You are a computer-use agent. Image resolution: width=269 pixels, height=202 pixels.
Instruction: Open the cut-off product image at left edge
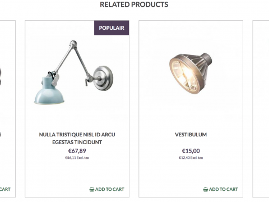click(x=1, y=77)
